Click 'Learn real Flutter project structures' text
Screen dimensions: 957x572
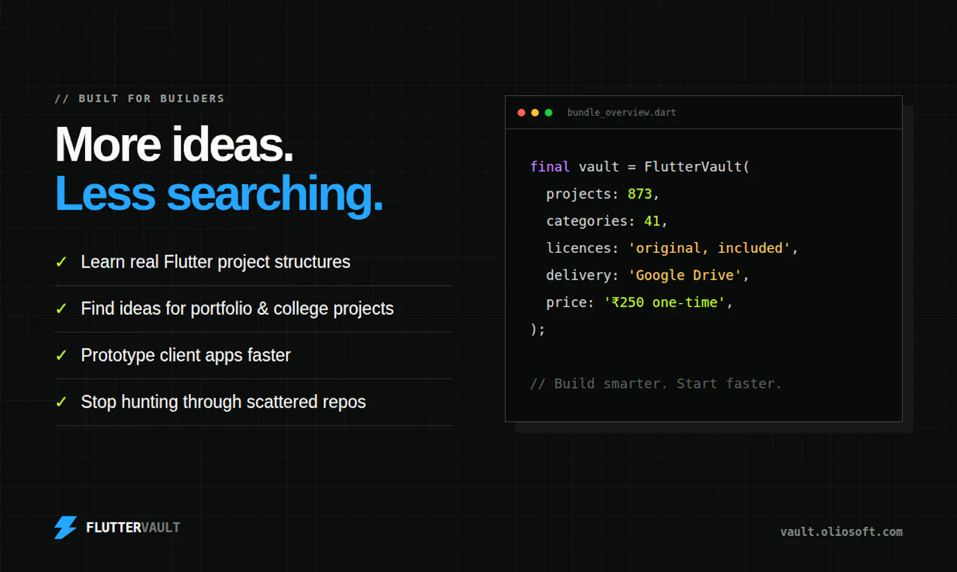[x=215, y=262]
